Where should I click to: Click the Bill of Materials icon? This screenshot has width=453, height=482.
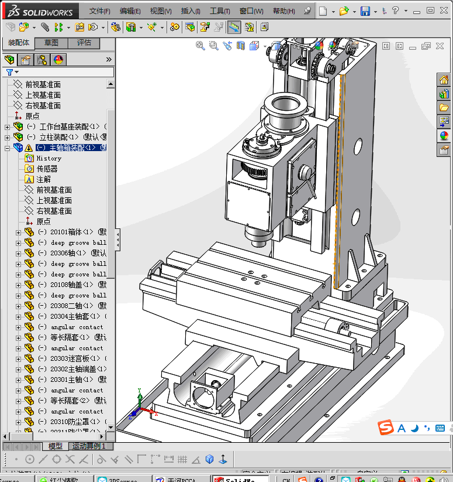click(190, 28)
